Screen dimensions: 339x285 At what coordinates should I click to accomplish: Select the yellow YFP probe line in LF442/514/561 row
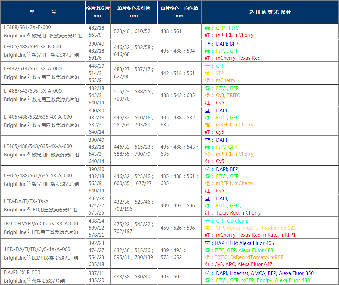pos(215,73)
